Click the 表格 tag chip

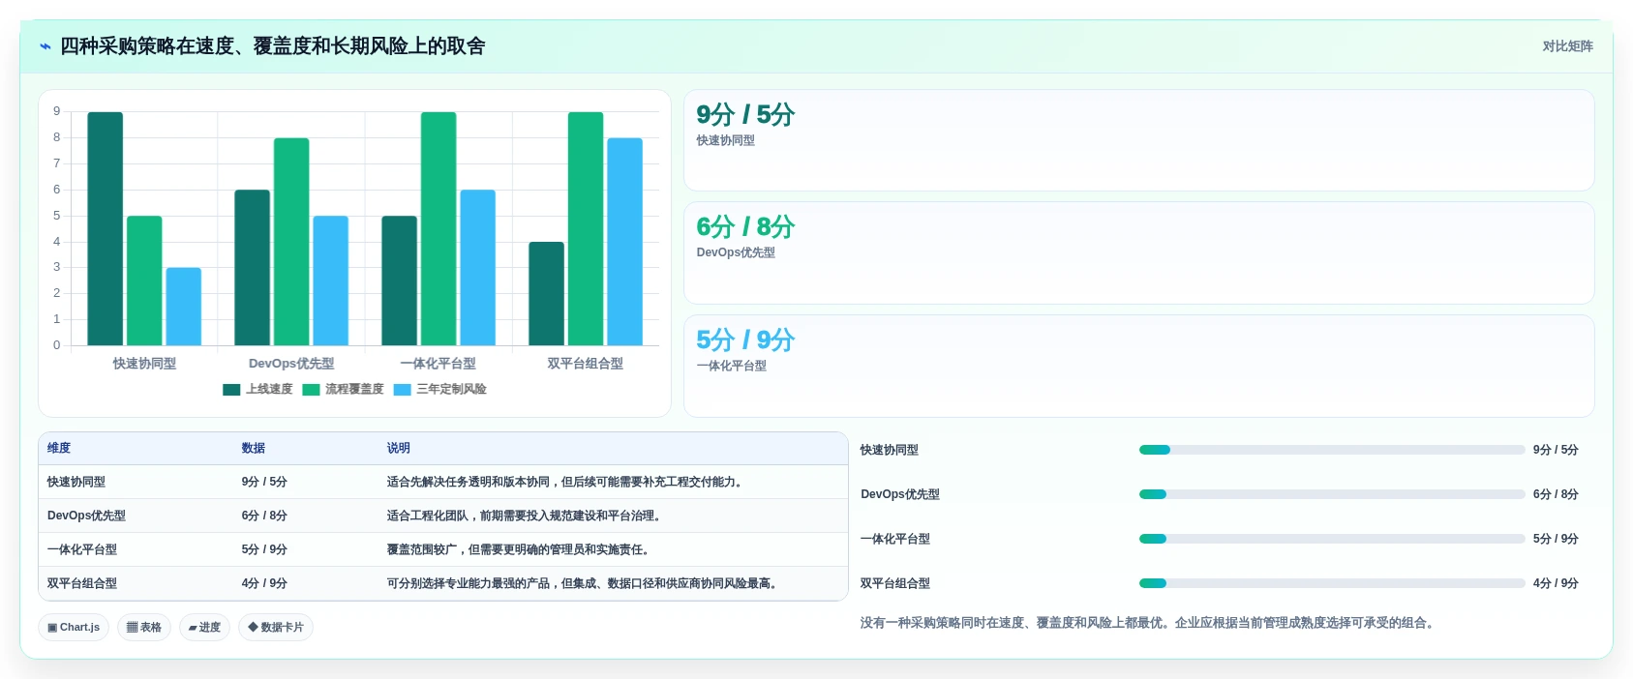[x=144, y=628]
